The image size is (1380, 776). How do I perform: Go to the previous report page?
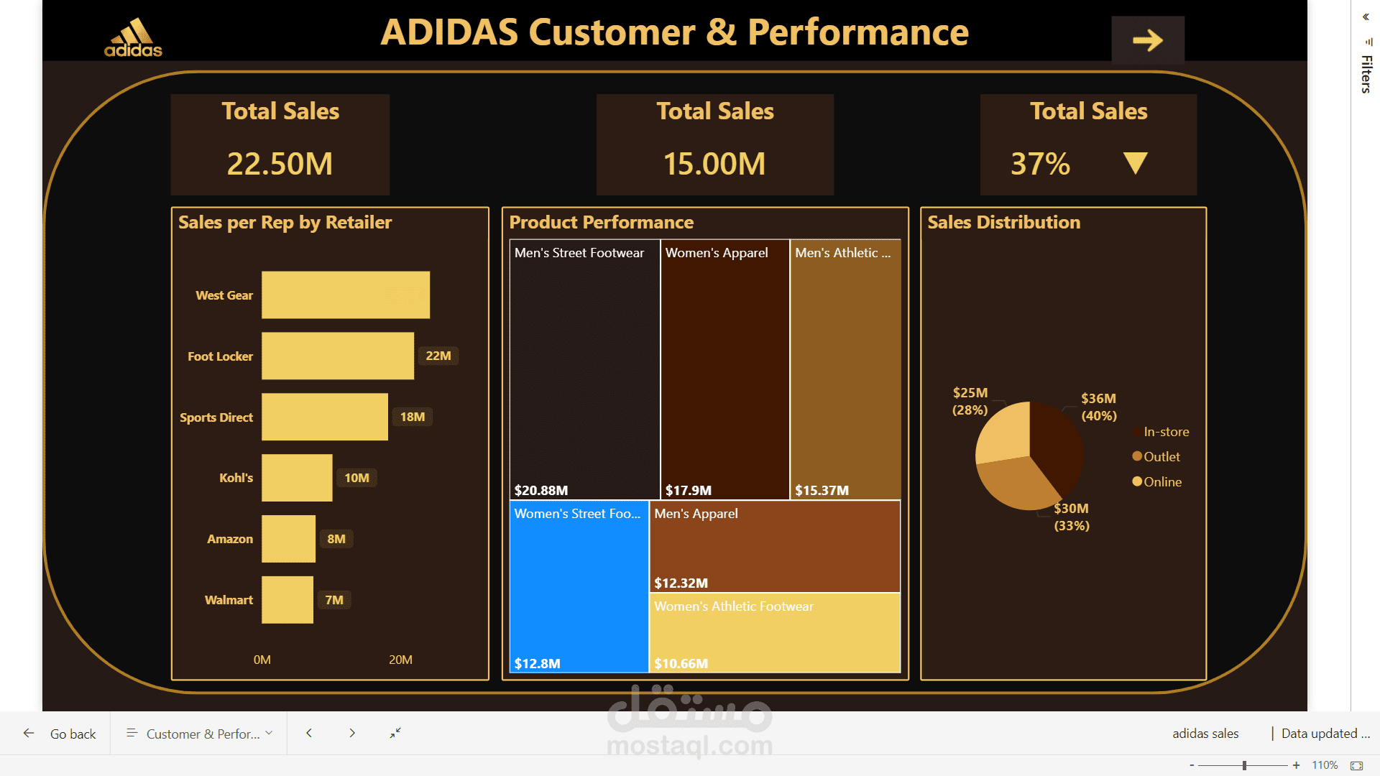point(309,733)
